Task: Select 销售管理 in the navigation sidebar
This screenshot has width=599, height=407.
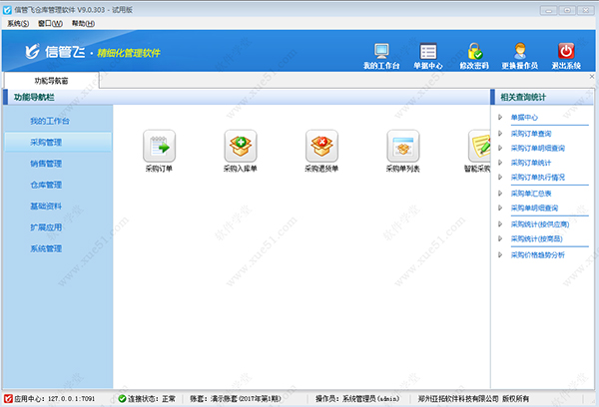Action: pos(46,164)
